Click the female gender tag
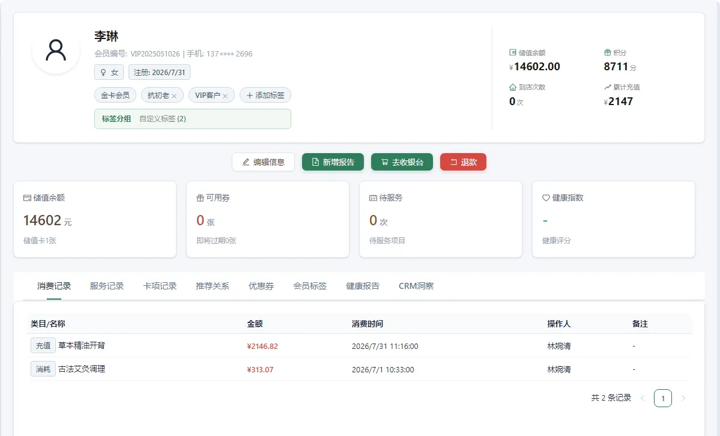The width and height of the screenshot is (720, 436). (x=109, y=72)
